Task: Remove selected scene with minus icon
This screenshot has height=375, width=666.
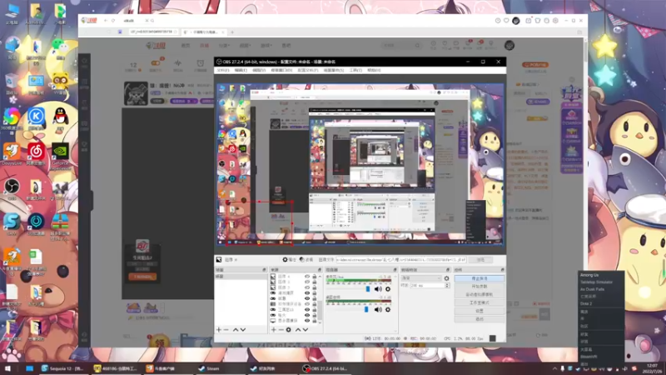Action: [226, 329]
